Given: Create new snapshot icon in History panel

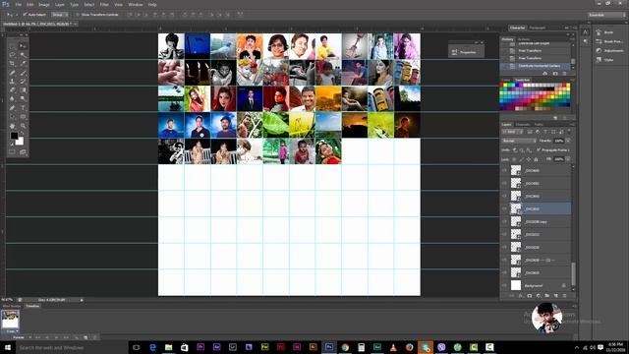Looking at the screenshot, I should pyautogui.click(x=555, y=74).
